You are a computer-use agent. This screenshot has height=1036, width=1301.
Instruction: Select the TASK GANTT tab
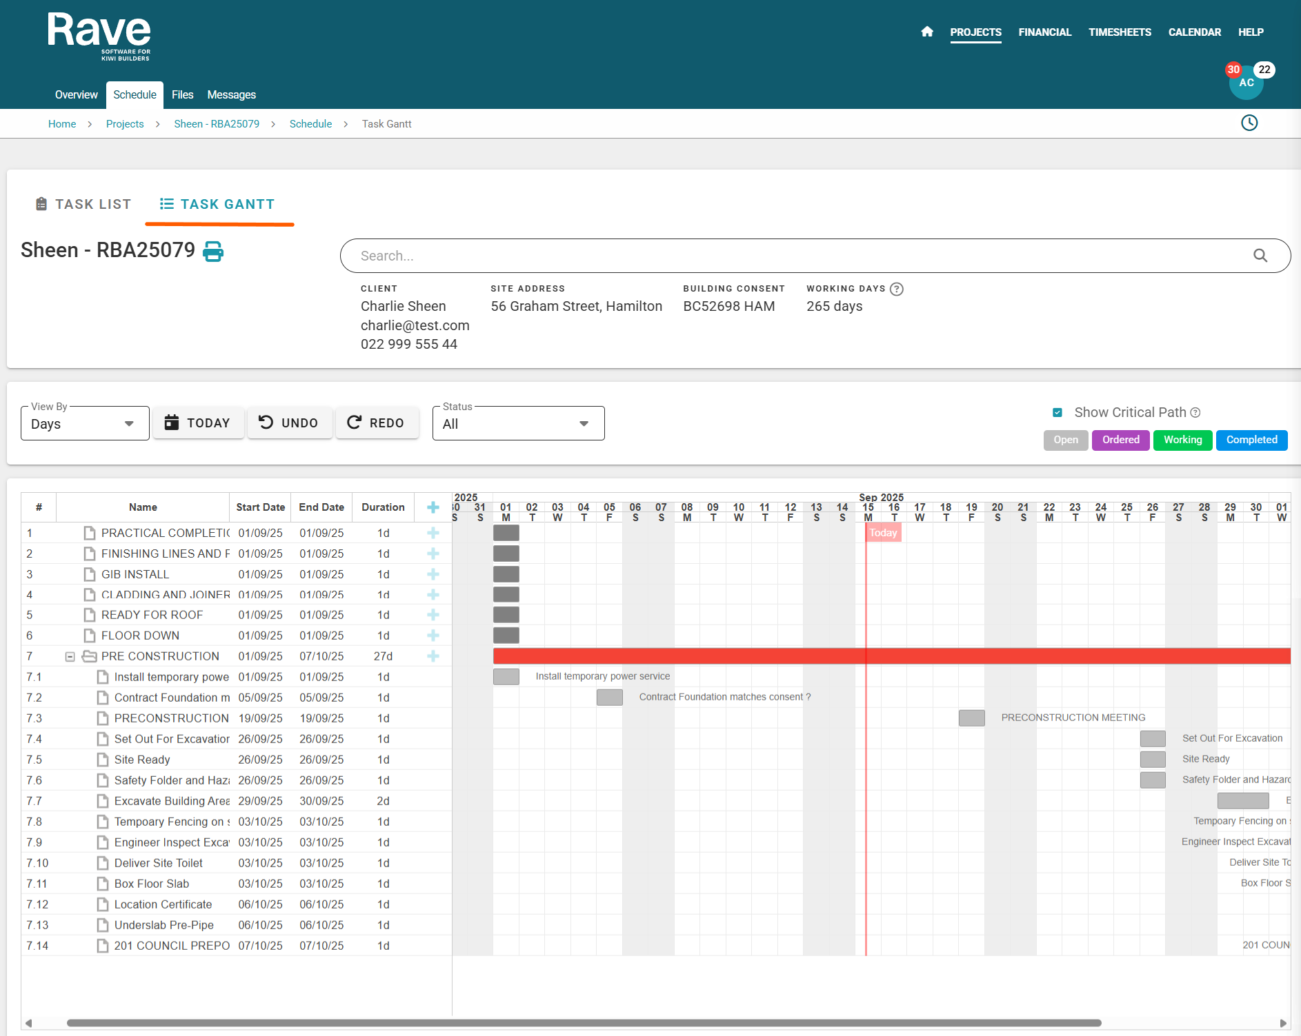click(217, 204)
